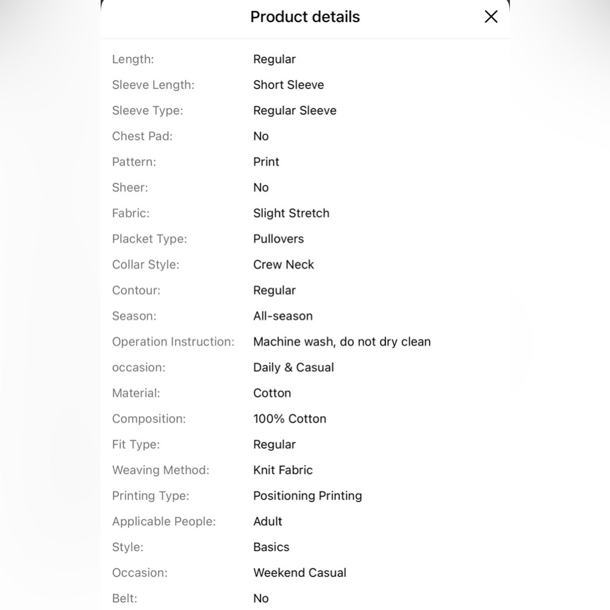
Task: Tap the Slight Stretch fabric value
Action: tap(291, 213)
